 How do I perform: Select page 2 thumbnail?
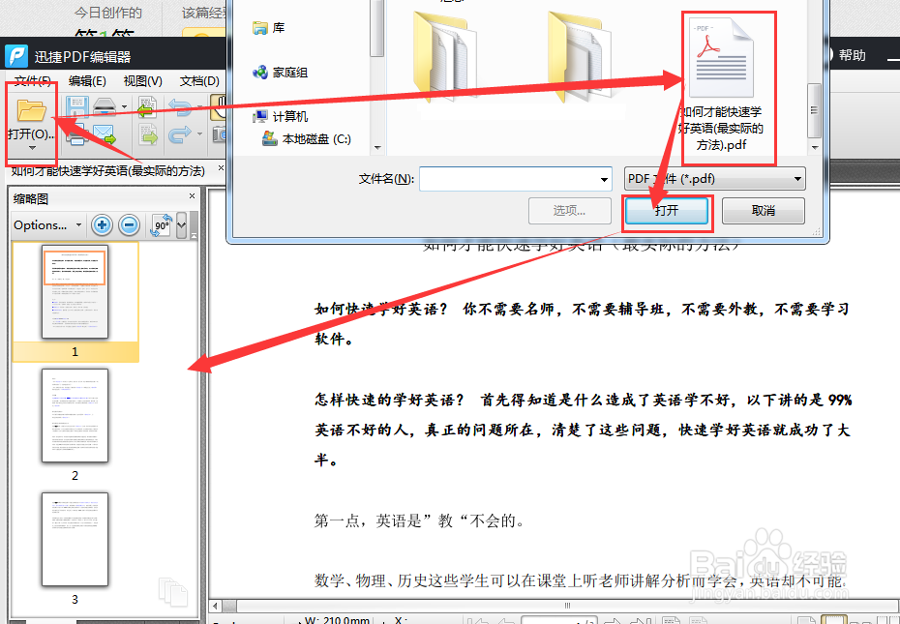[x=75, y=416]
